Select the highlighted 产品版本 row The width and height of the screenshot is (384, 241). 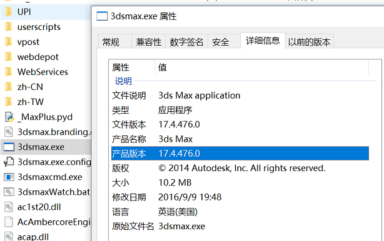[x=240, y=154]
